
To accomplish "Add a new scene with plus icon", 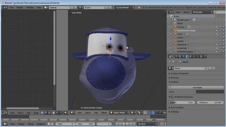I will click(x=106, y=7).
